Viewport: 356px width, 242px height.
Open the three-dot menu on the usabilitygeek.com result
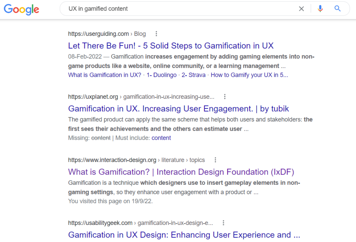pos(223,222)
